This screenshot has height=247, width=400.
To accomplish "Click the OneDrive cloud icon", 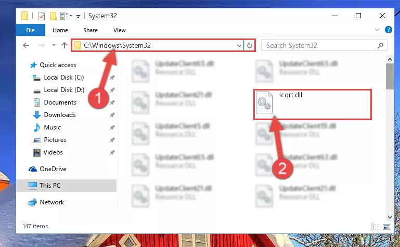I will tap(33, 169).
